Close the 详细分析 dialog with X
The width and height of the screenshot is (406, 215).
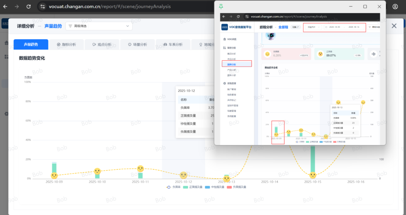(394, 26)
